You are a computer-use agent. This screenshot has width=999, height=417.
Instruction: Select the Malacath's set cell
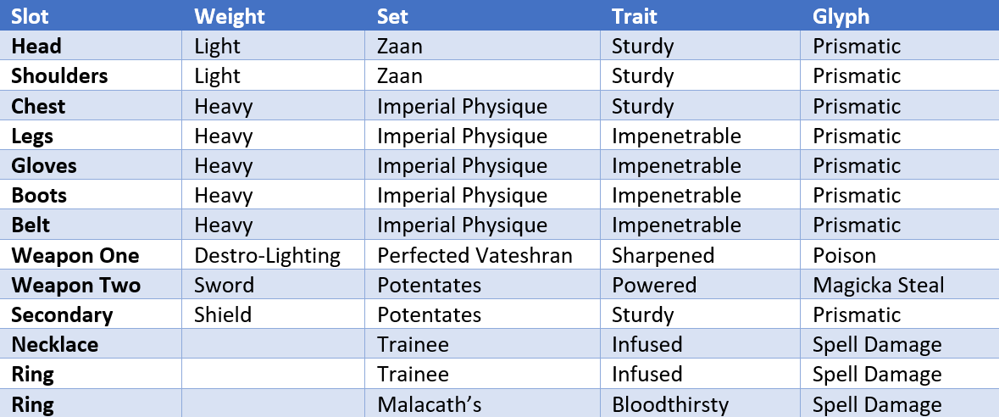click(482, 404)
